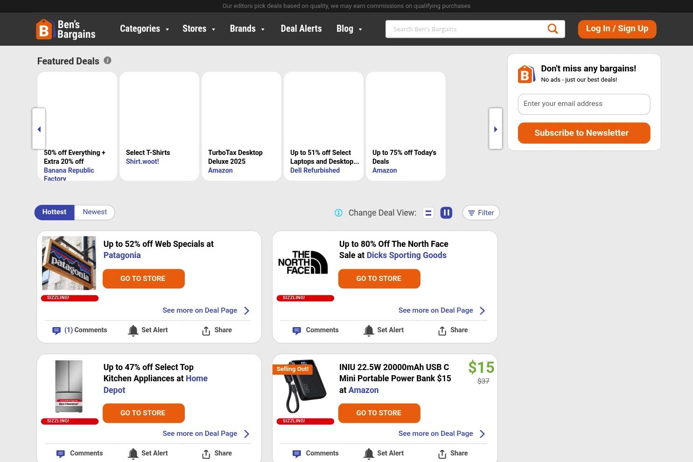Click the bell icon on the Patagonia deal
Screen dimensions: 693x462
pyautogui.click(x=133, y=330)
